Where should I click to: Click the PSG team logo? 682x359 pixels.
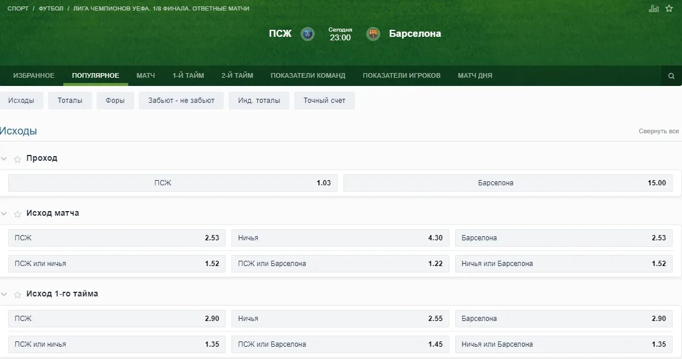pos(308,34)
